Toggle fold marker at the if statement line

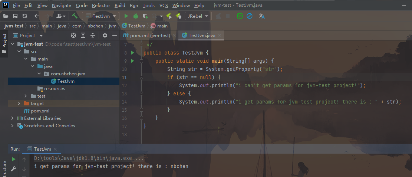click(x=141, y=77)
